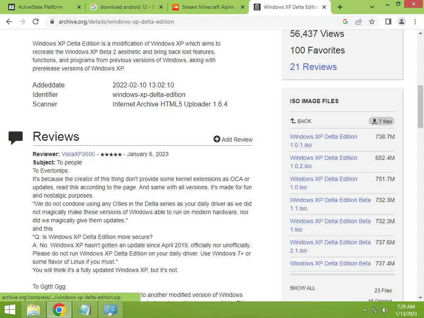Viewport: 424px width, 318px height.
Task: Toggle the browser side panel
Action: [x=388, y=22]
